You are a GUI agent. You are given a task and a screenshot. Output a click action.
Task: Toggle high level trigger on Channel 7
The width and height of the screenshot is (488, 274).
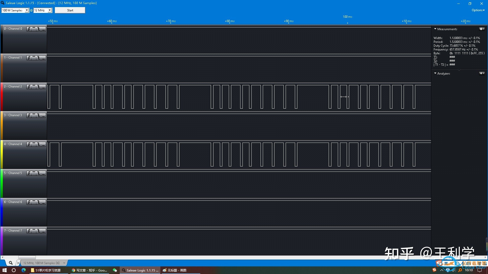click(34, 231)
